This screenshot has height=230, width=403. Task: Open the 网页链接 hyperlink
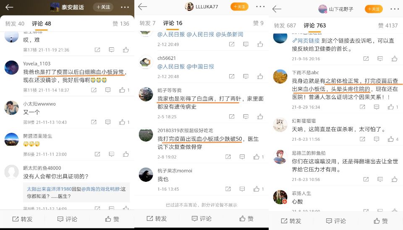(306, 41)
